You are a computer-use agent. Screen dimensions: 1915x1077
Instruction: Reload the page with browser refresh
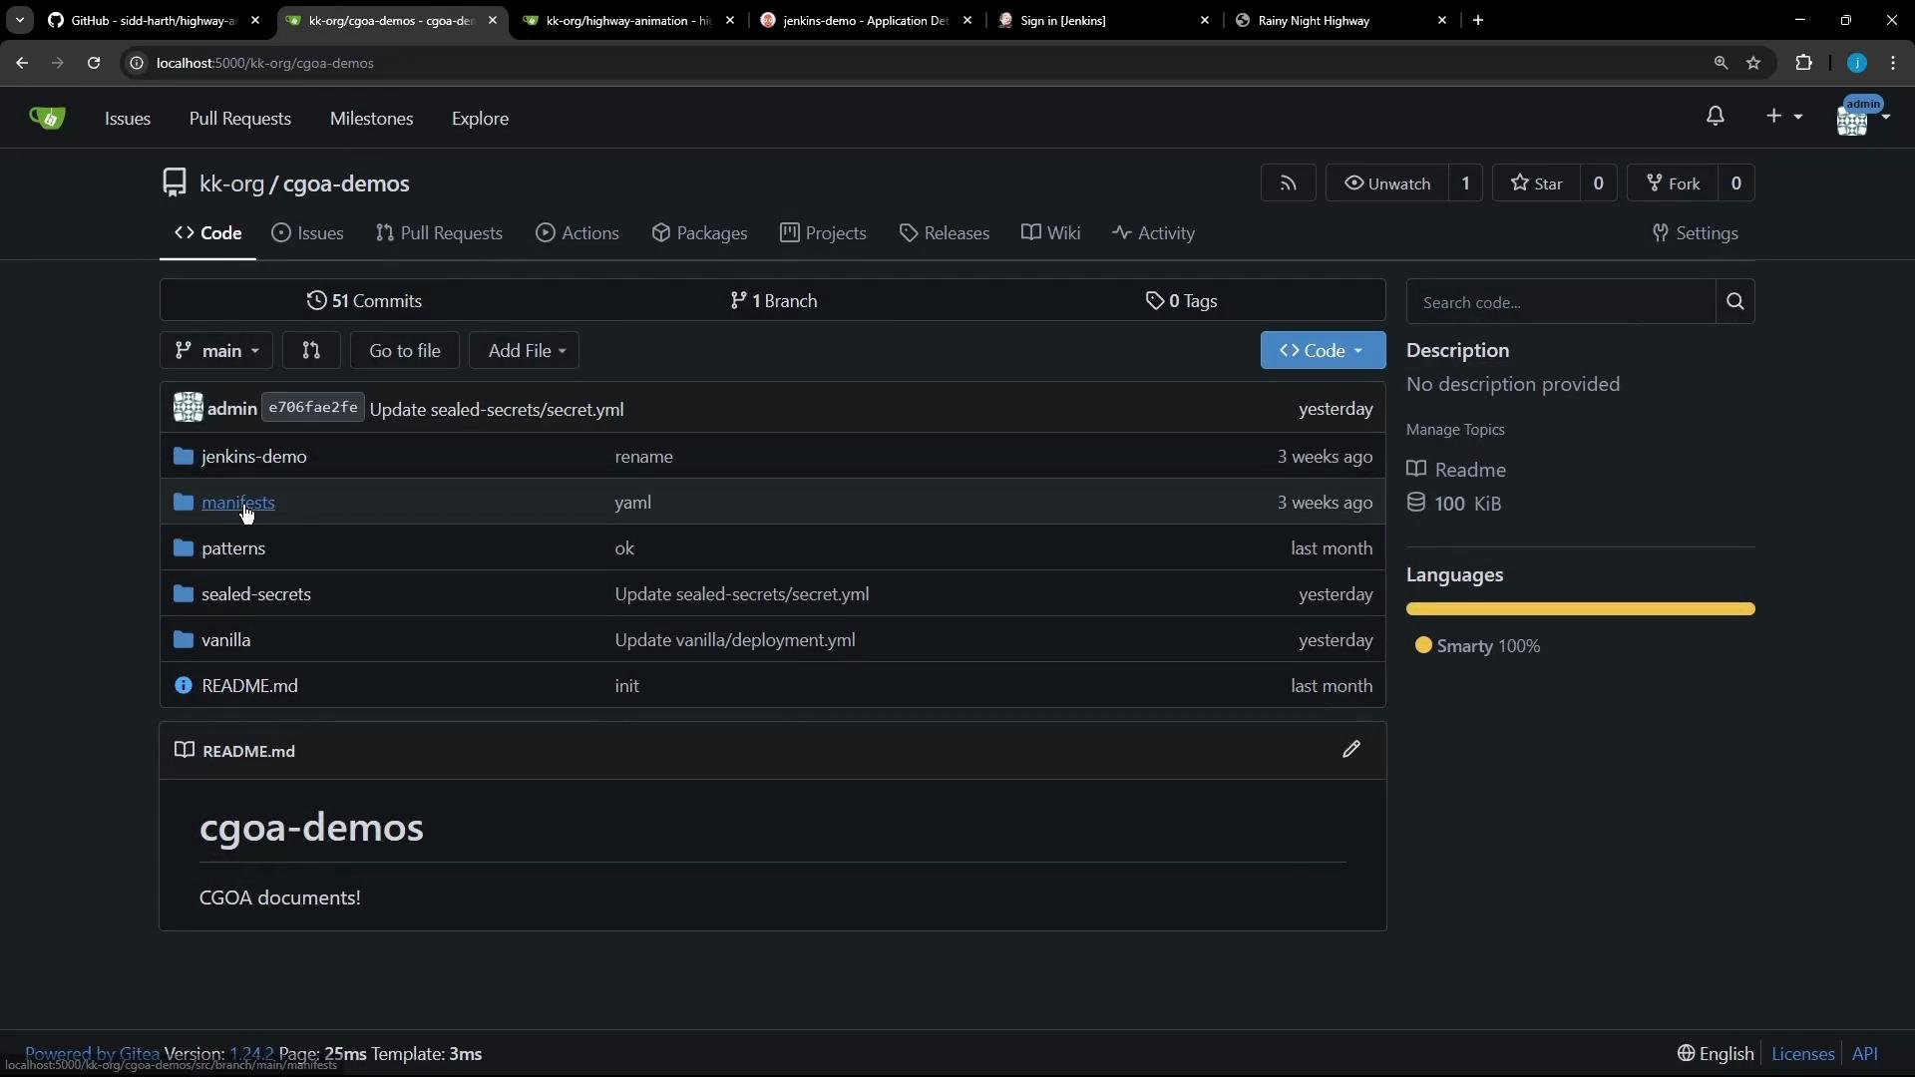pos(94,63)
